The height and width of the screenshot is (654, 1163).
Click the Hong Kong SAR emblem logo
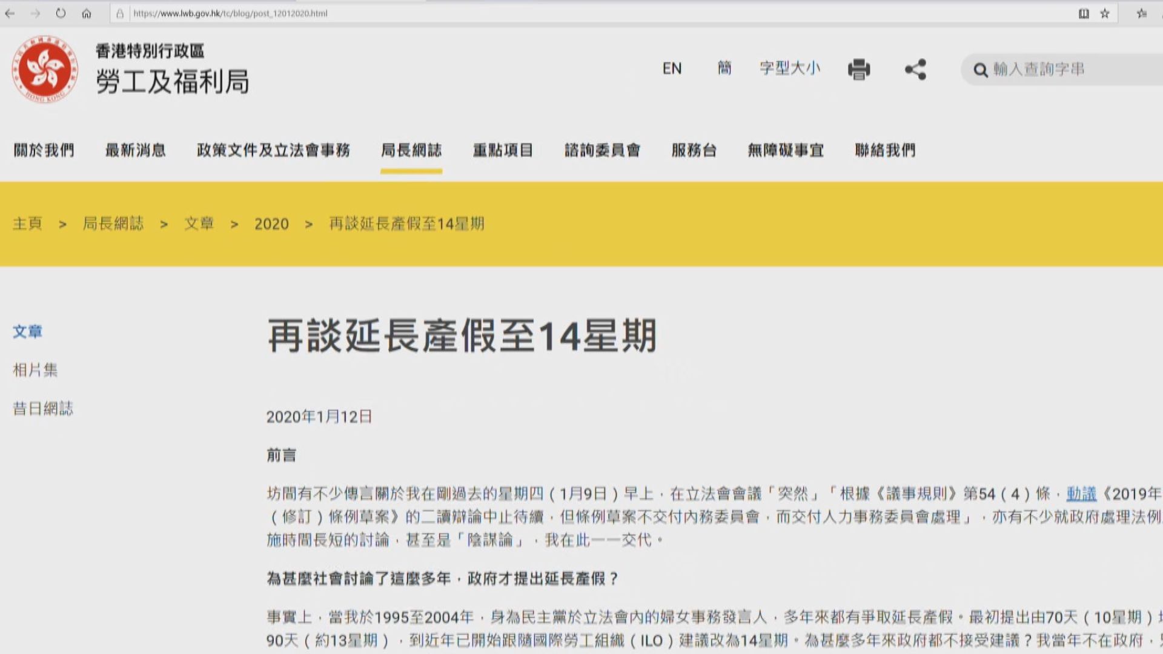click(x=45, y=69)
